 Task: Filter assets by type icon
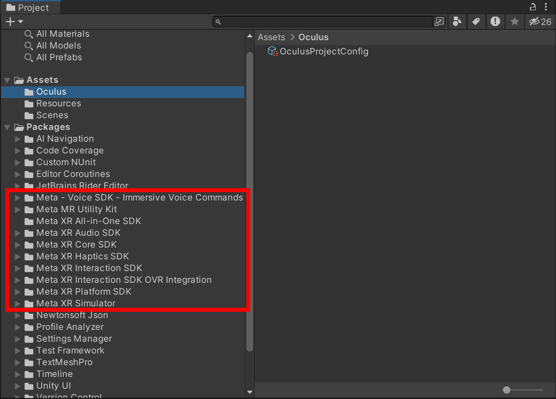[457, 22]
